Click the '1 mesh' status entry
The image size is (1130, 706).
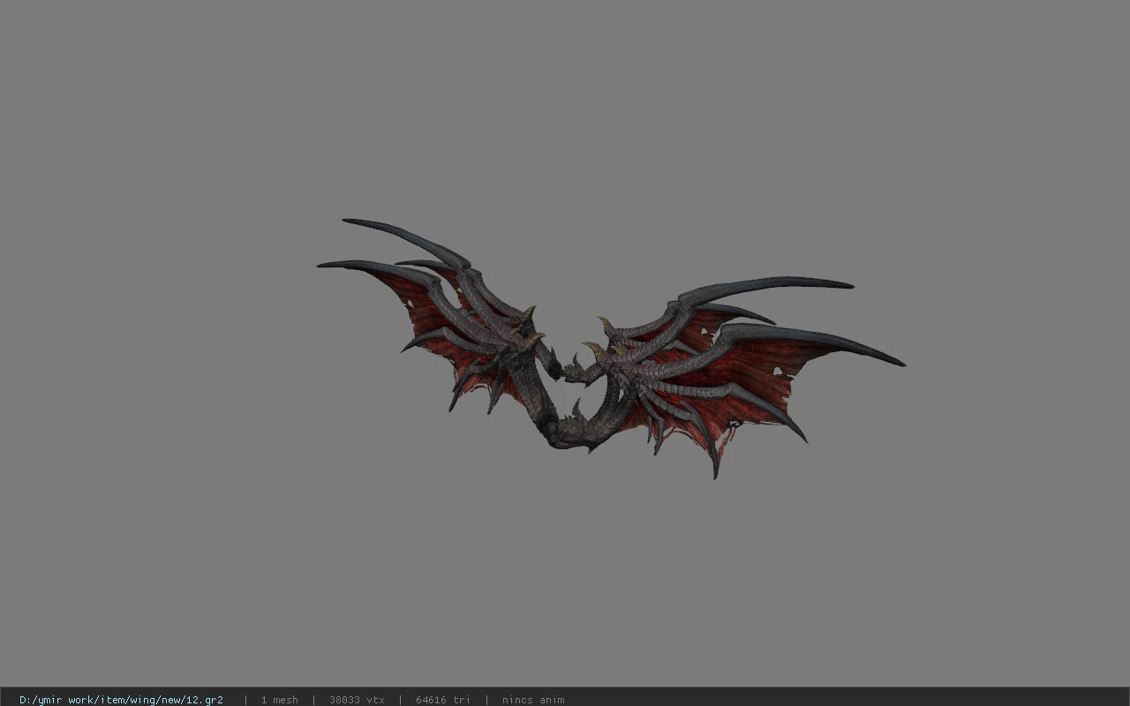(x=279, y=700)
